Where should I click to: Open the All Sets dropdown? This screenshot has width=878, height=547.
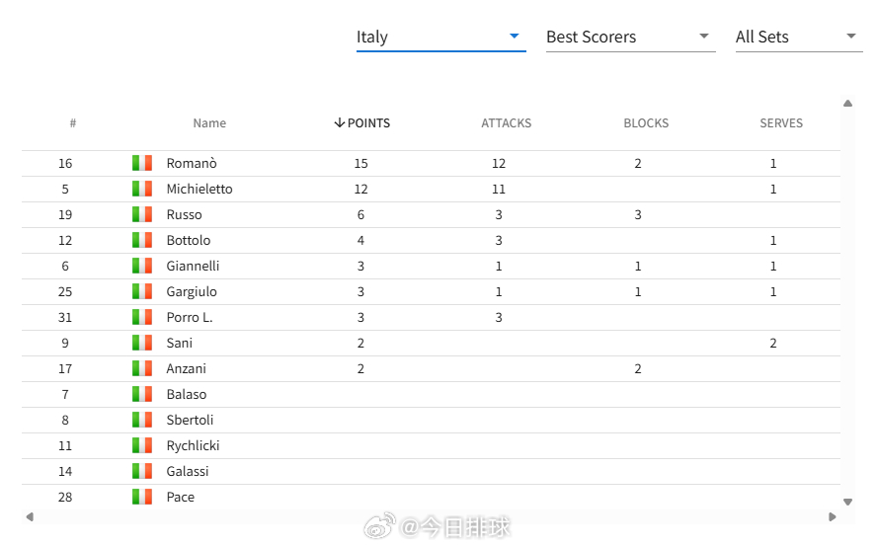point(799,37)
